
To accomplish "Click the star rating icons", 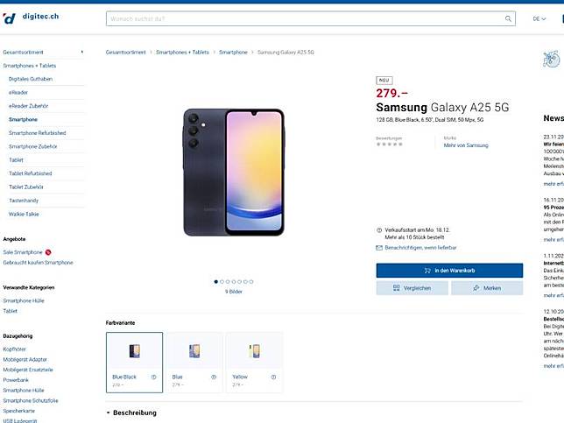I will click(x=389, y=145).
